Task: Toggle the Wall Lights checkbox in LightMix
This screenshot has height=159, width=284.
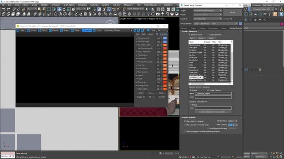Action: click(137, 55)
